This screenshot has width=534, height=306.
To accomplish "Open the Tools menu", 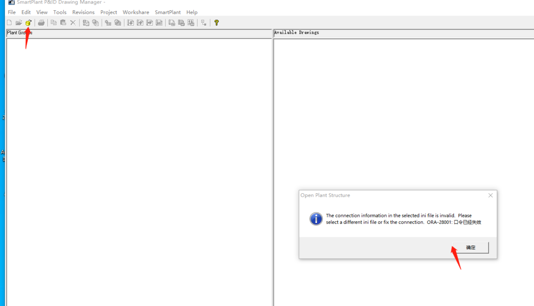I will coord(60,12).
